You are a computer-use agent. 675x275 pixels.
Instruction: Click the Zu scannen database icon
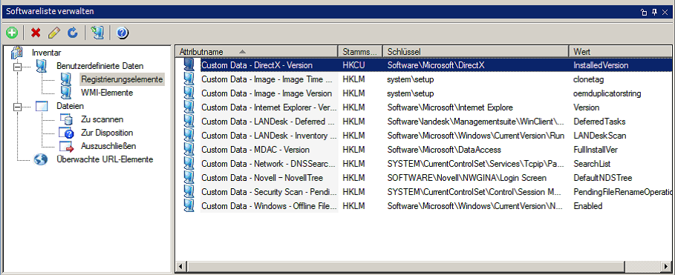[x=66, y=119]
